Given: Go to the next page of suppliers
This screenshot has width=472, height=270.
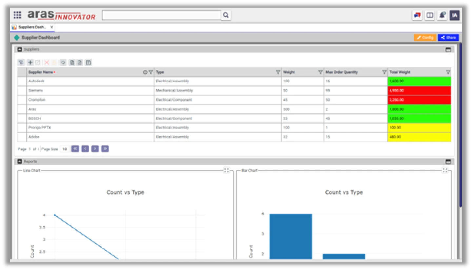Looking at the screenshot, I should tap(95, 149).
